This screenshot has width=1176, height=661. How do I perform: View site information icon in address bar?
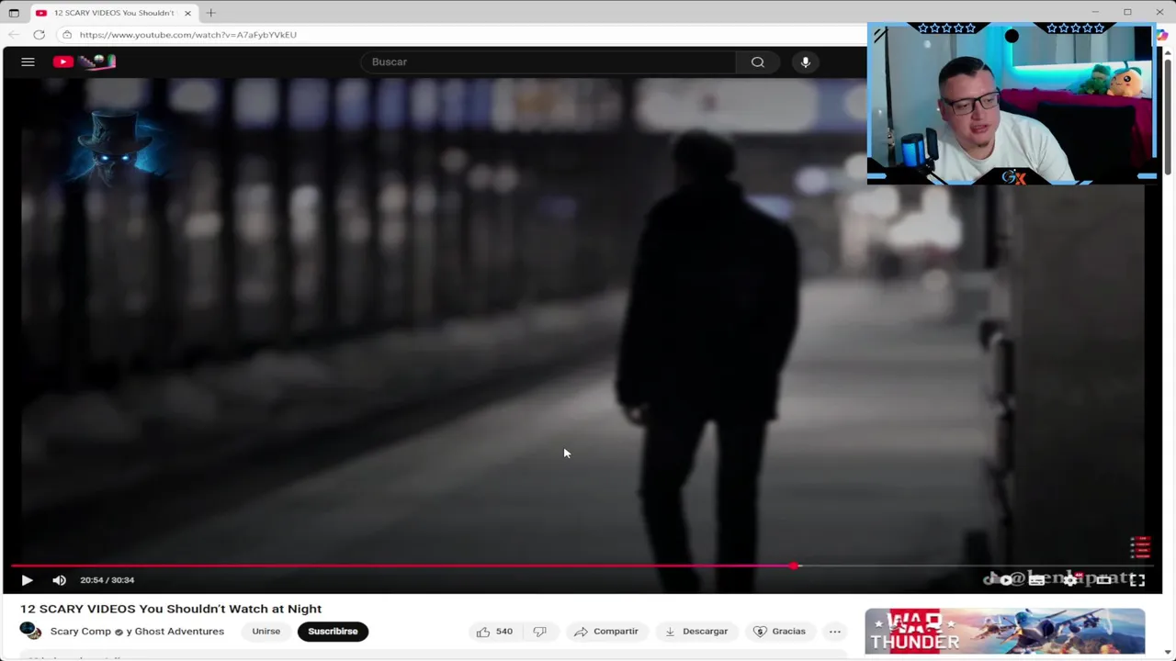click(67, 35)
